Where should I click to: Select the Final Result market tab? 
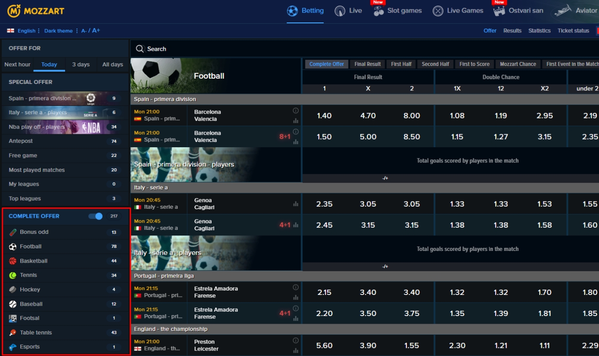(368, 64)
